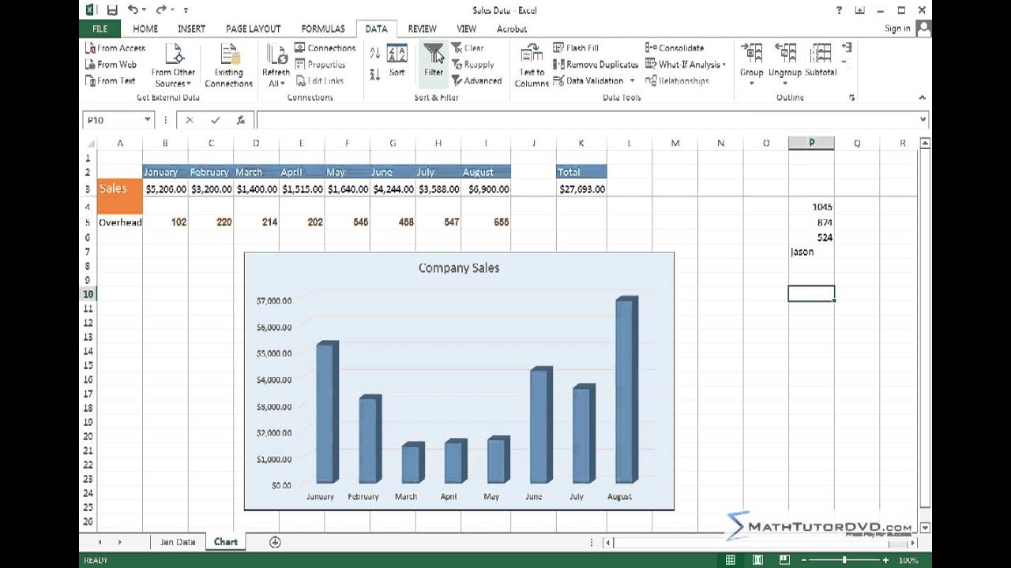Open Existing Connections
The image size is (1011, 568).
coord(228,66)
